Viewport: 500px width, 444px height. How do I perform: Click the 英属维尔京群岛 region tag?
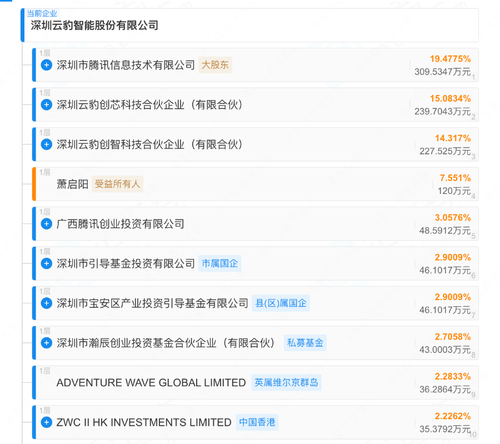point(286,383)
